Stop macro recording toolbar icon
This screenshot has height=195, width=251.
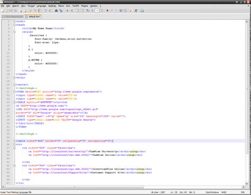112,11
